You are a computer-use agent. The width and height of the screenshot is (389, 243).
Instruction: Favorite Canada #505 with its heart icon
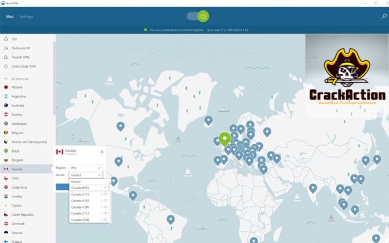(106, 188)
